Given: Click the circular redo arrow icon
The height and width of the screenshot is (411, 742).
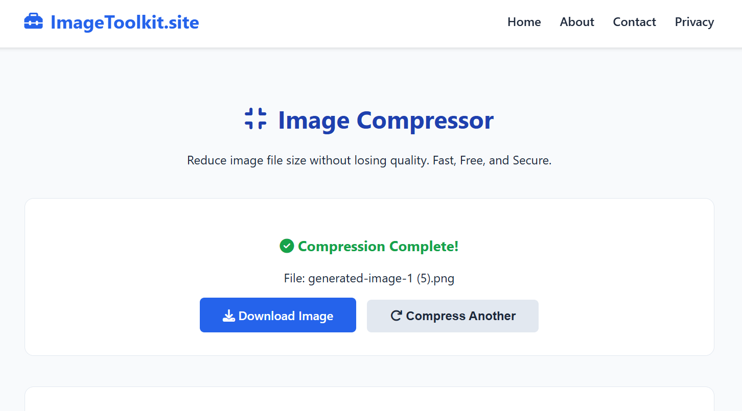Looking at the screenshot, I should click(396, 316).
